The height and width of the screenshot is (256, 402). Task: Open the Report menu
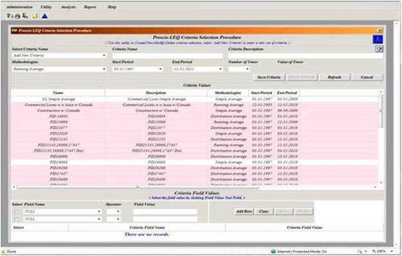point(90,7)
